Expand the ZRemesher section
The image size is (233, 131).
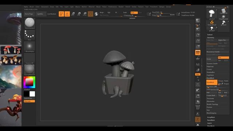click(x=210, y=101)
